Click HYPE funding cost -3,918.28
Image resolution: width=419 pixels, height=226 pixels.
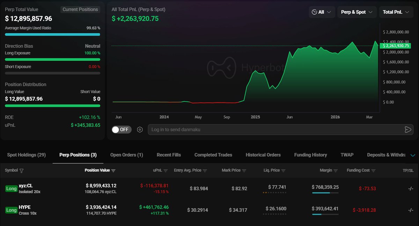click(364, 210)
